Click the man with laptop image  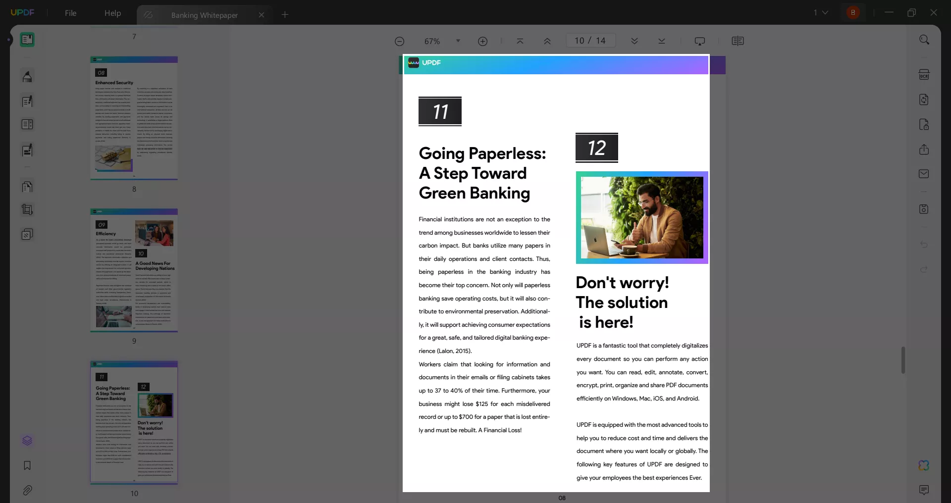click(x=642, y=217)
